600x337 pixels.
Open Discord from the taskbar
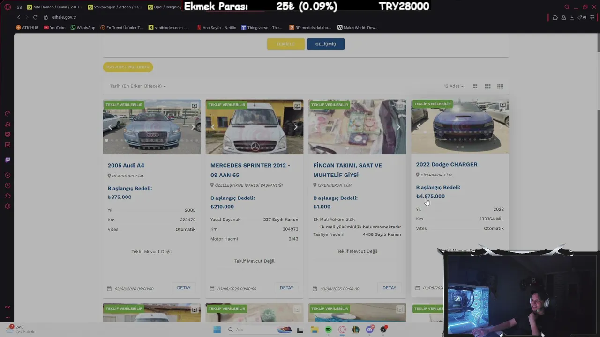[x=370, y=330]
